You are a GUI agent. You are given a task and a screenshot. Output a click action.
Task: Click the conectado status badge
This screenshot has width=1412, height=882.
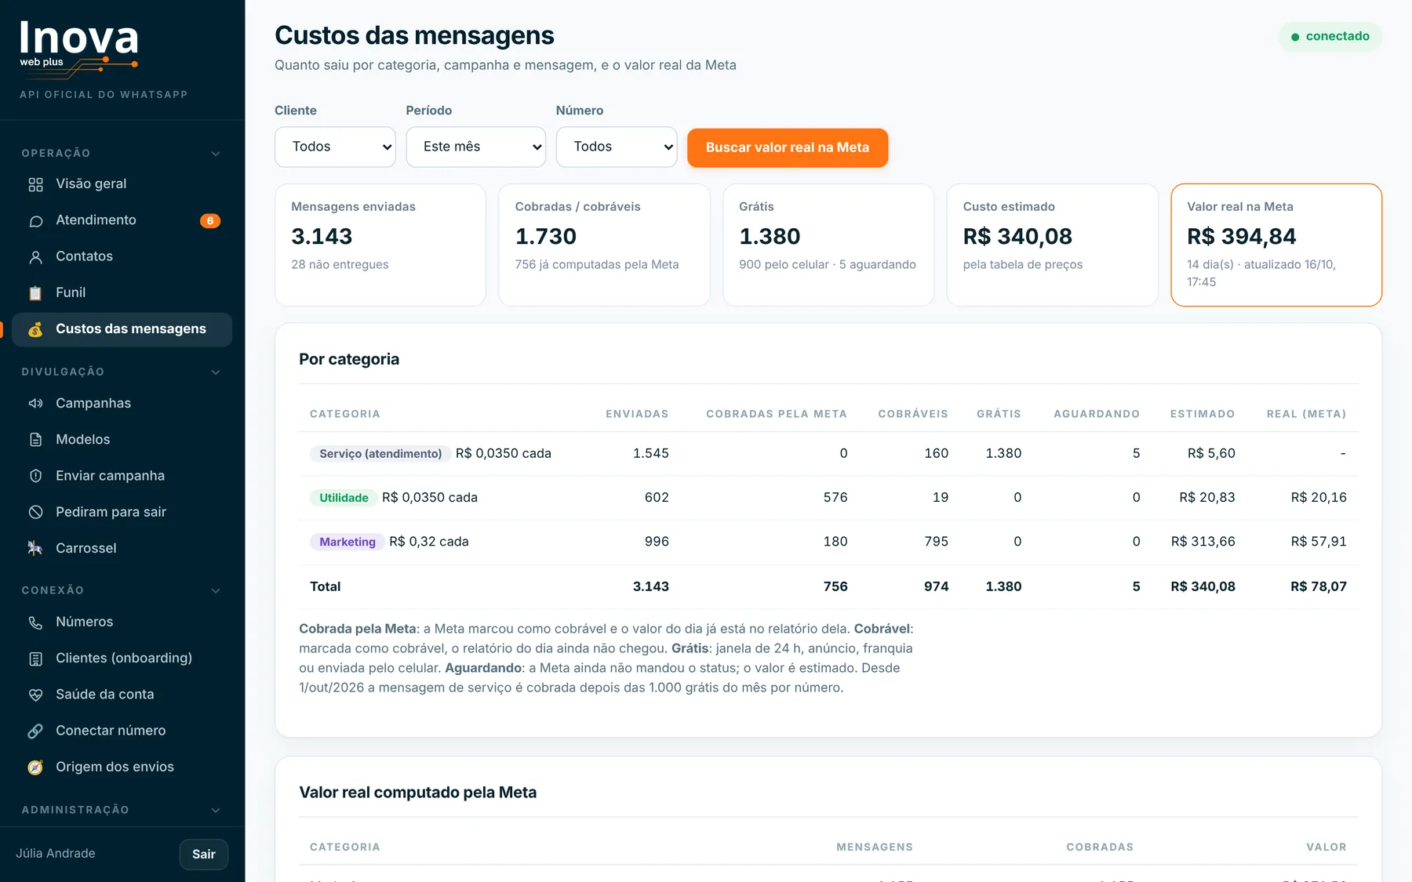coord(1330,37)
